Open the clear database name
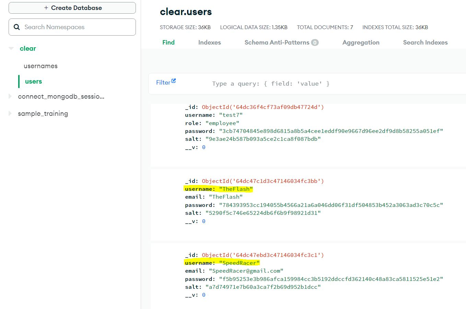The width and height of the screenshot is (466, 309). 28,49
